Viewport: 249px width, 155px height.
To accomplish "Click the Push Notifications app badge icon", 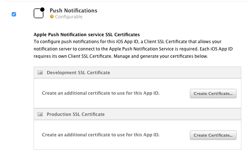I will tap(39, 13).
